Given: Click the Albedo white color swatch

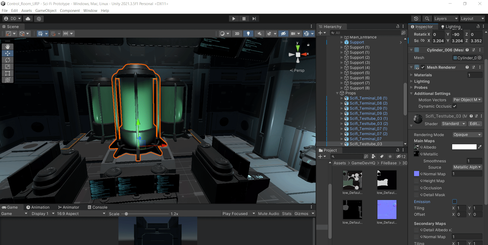Looking at the screenshot, I should pos(464,147).
